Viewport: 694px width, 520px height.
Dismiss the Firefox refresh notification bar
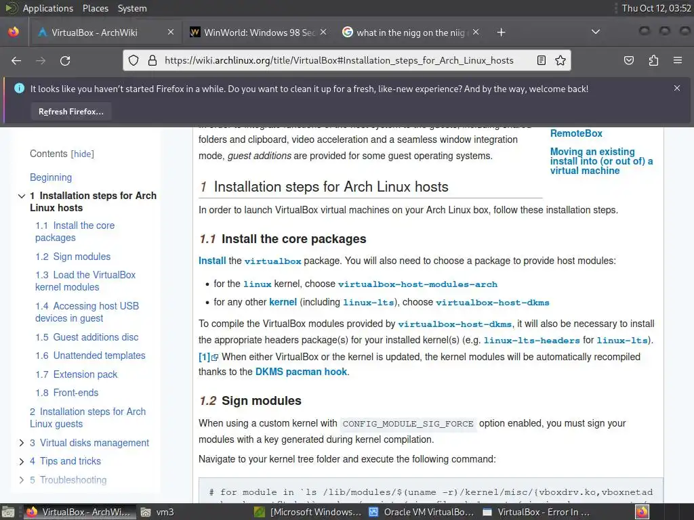677,89
